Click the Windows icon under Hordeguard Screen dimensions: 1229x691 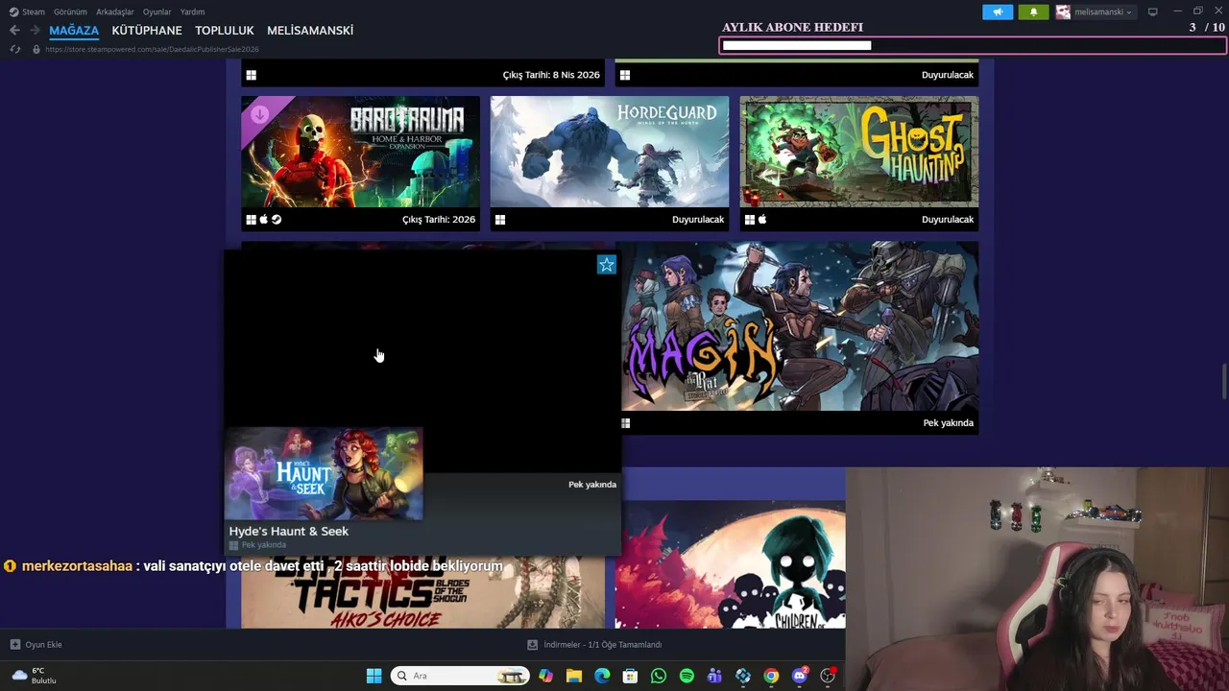point(500,220)
